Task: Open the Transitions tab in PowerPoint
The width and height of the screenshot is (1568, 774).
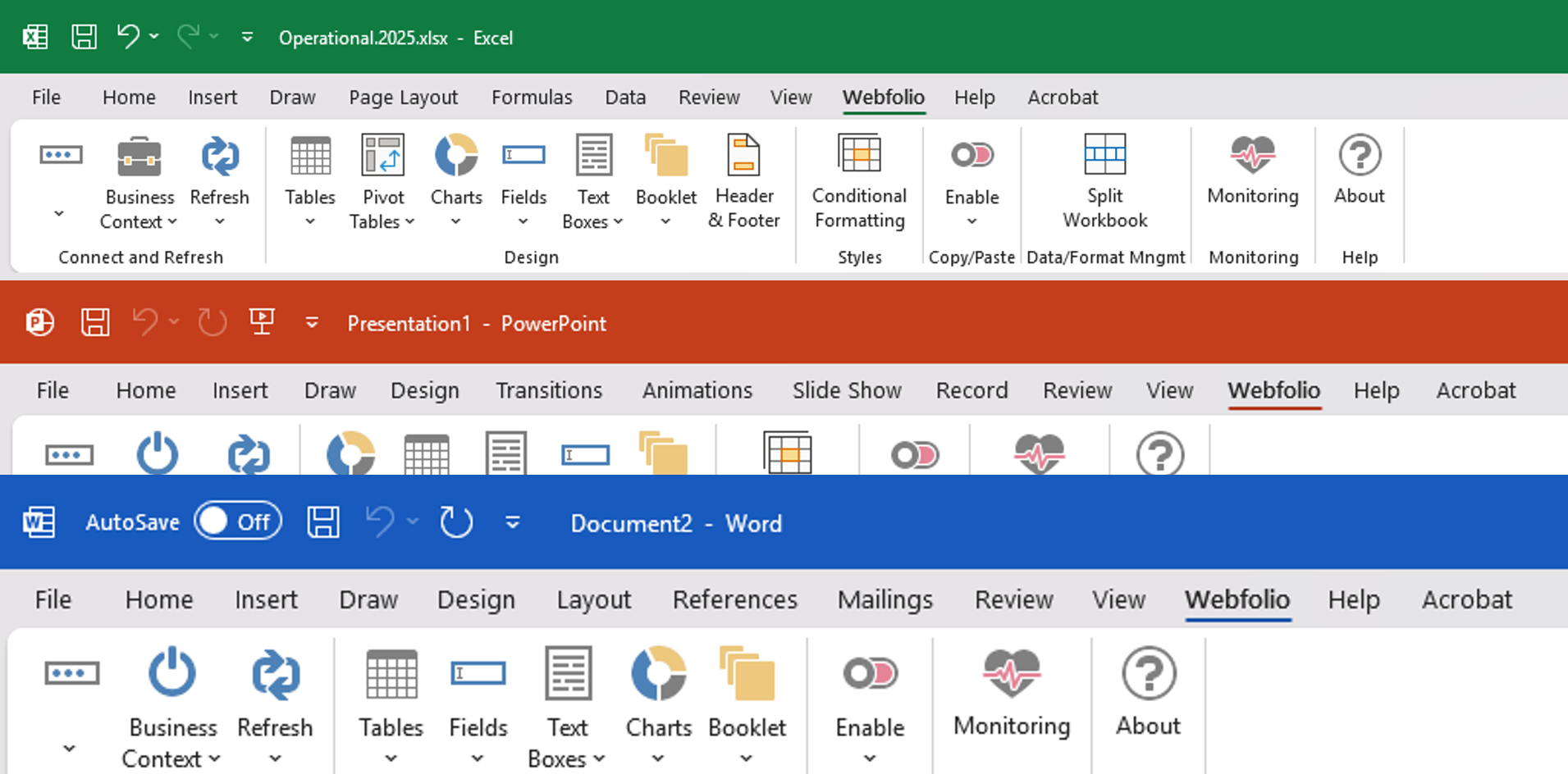Action: (548, 390)
